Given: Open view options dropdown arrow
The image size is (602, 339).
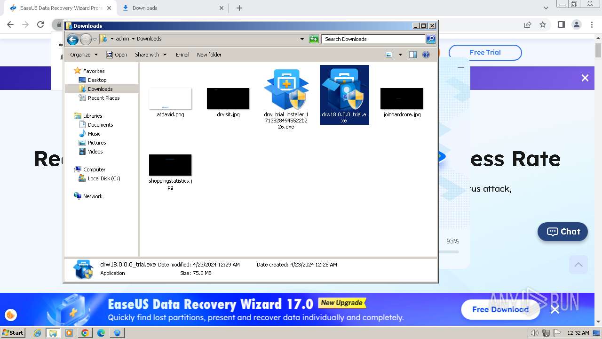Looking at the screenshot, I should (x=400, y=55).
